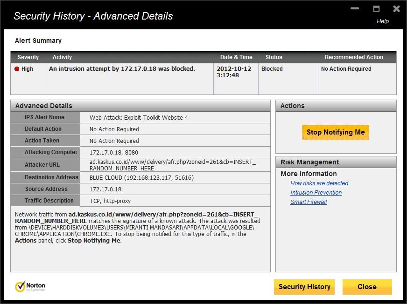Click the Advanced Details panel header
407x304 pixels.
(37, 106)
